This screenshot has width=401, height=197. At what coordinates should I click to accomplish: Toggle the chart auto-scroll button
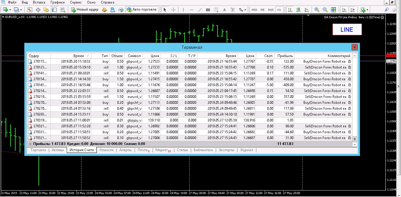344,10
